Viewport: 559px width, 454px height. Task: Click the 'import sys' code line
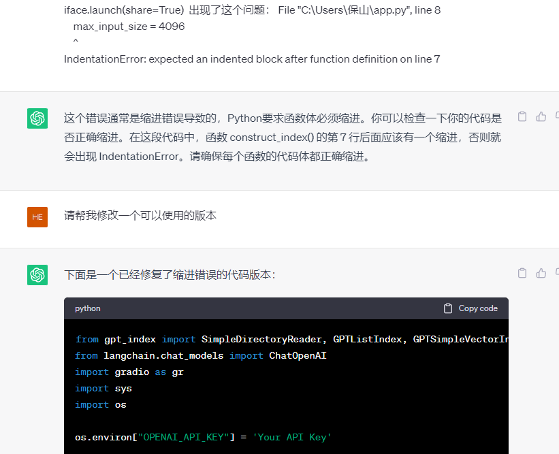(103, 389)
